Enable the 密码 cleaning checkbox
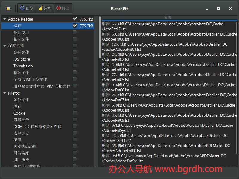Screen dimensions: 239x179 [74, 139]
